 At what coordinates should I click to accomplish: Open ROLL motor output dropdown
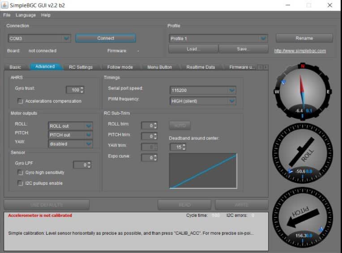[70, 126]
